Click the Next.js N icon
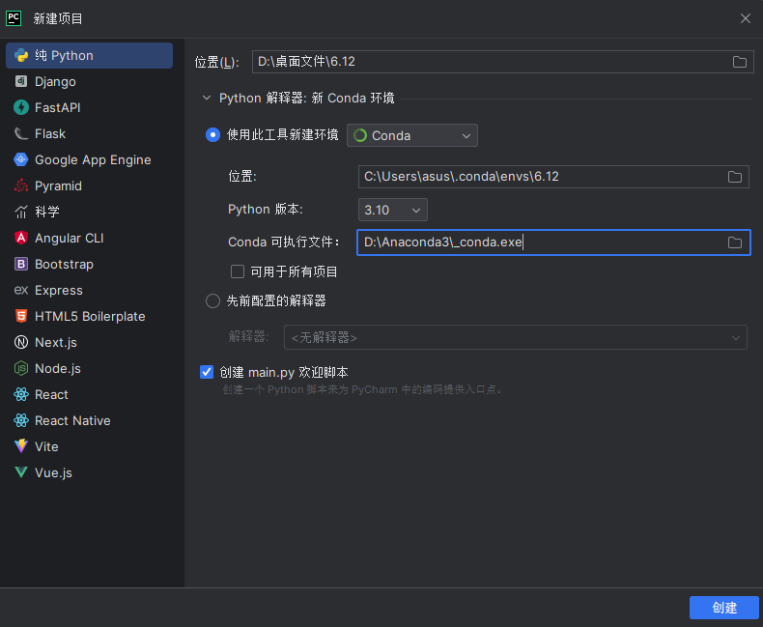 21,342
